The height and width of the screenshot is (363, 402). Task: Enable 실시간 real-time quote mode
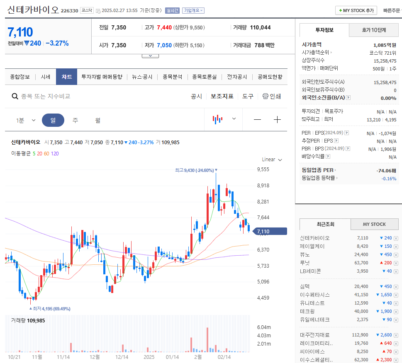172,10
